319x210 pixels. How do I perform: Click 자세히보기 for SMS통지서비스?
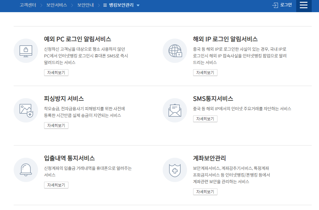pos(205,119)
